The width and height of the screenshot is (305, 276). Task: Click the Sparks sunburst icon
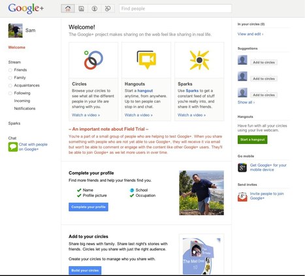pyautogui.click(x=199, y=60)
